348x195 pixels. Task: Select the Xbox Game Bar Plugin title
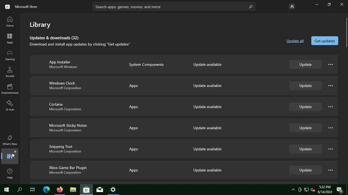pos(68,168)
